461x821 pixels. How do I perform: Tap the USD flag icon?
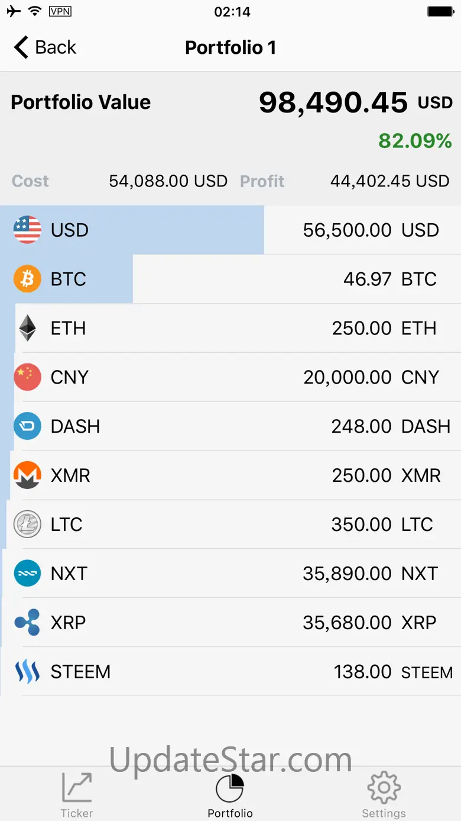tap(27, 230)
